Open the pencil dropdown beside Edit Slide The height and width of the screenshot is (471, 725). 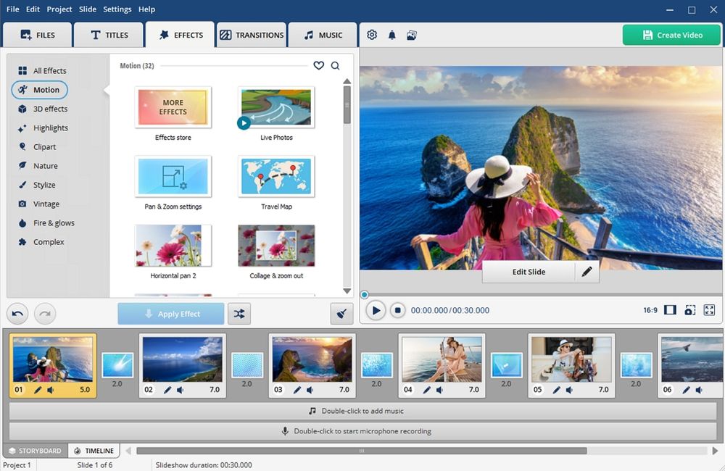(x=587, y=272)
